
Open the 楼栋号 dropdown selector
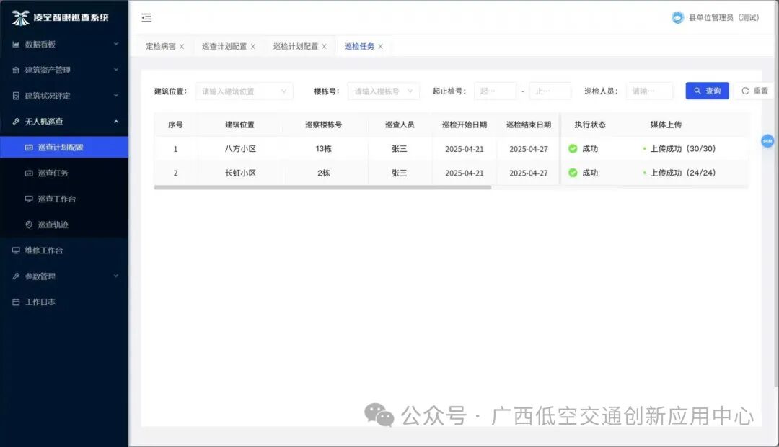click(383, 91)
